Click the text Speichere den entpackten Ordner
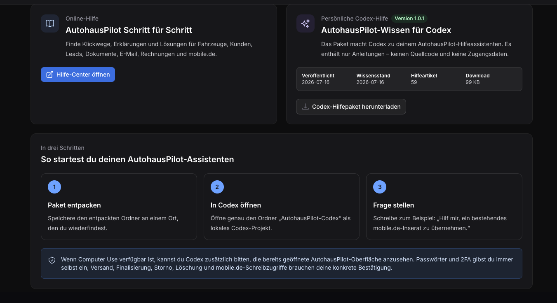 113,223
